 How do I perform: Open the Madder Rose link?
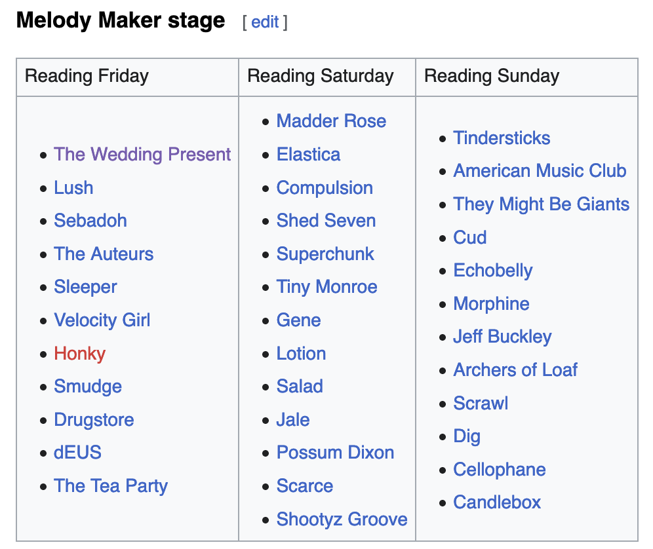tap(331, 121)
